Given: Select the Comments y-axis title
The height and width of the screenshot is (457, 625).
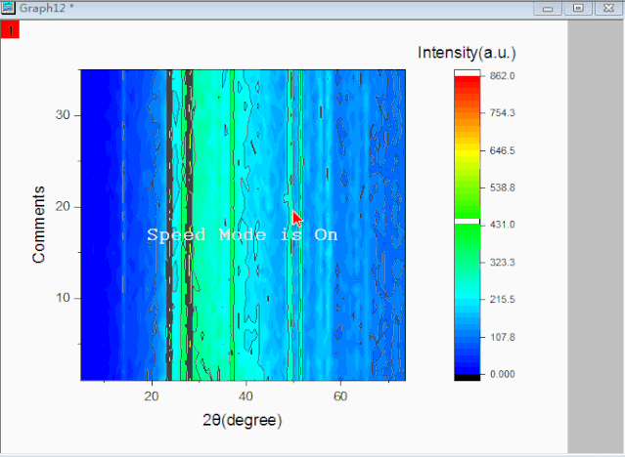Looking at the screenshot, I should [x=40, y=224].
